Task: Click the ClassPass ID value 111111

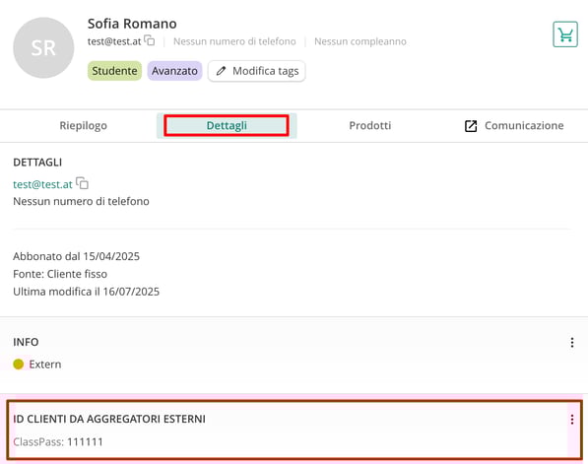Action: click(85, 441)
